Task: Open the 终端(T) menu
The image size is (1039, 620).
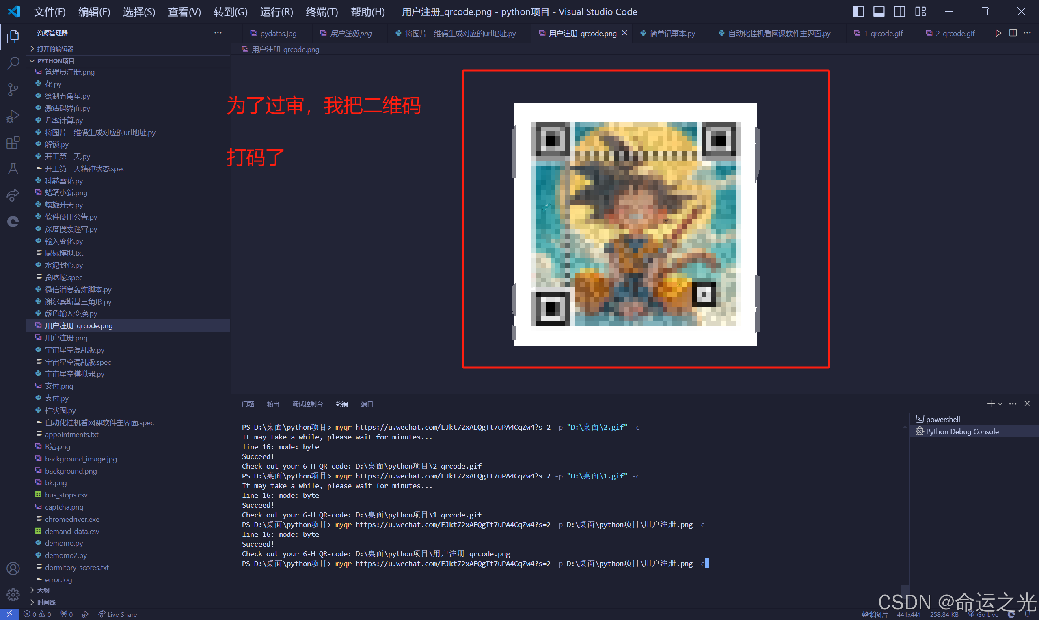Action: [x=322, y=12]
